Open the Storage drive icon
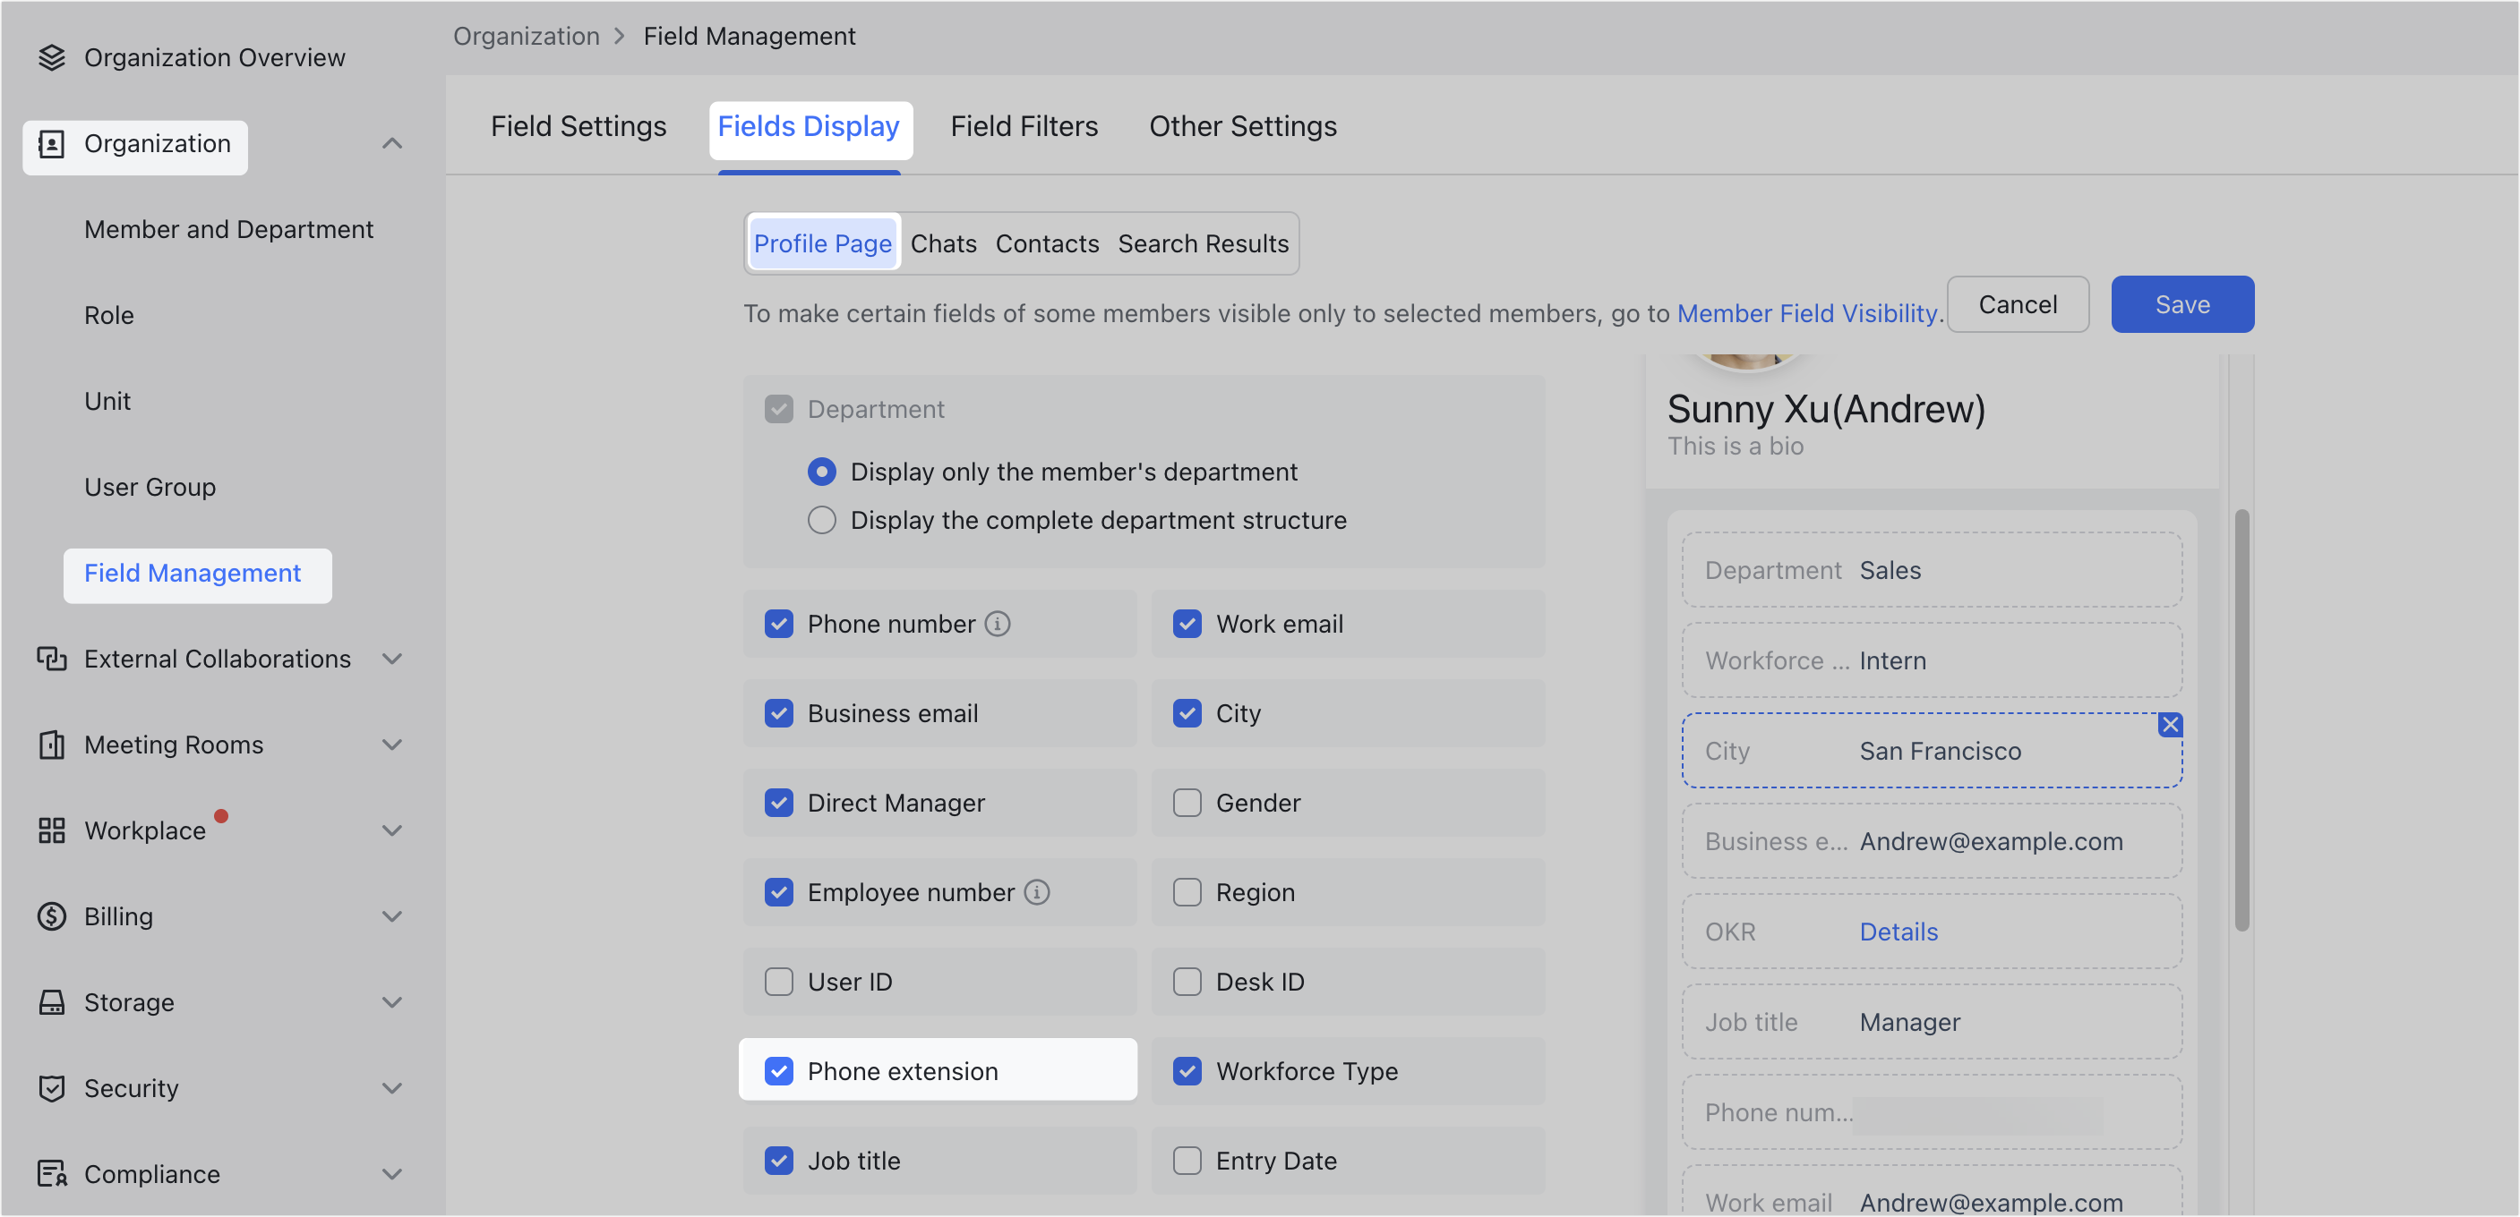Screen dimensions: 2520x1217 tap(51, 1002)
